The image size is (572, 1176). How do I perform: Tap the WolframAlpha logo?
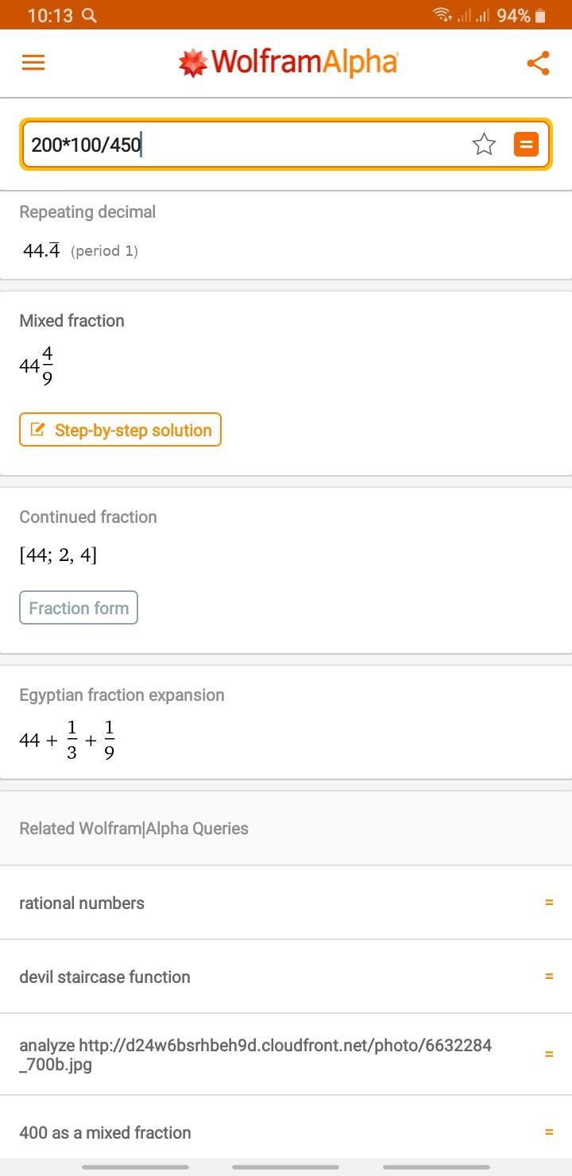click(288, 63)
